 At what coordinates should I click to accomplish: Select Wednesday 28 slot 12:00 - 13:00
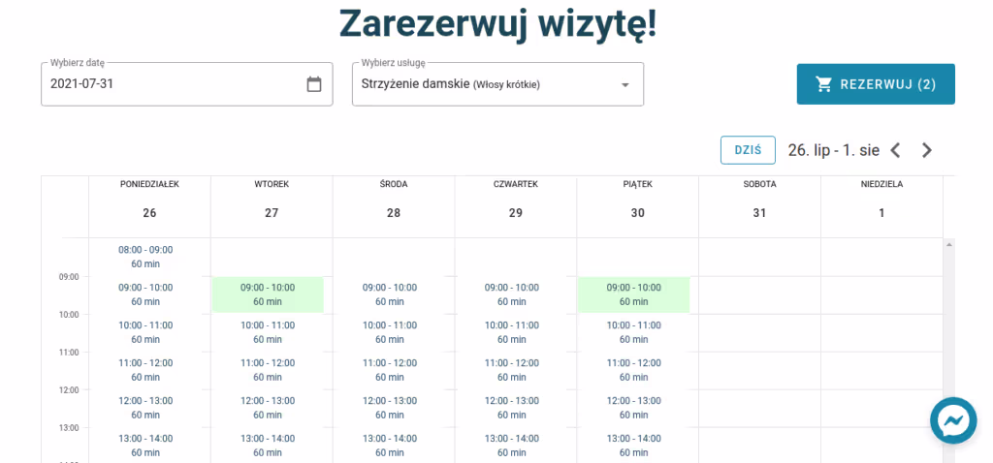point(390,408)
